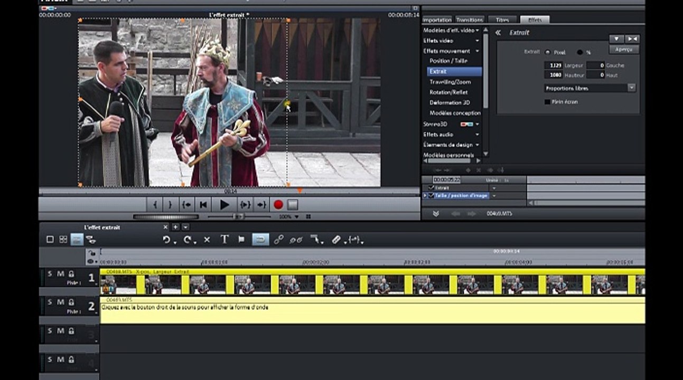Viewport: 683px width, 380px height.
Task: Enable the Plein écran checkbox
Action: point(547,102)
